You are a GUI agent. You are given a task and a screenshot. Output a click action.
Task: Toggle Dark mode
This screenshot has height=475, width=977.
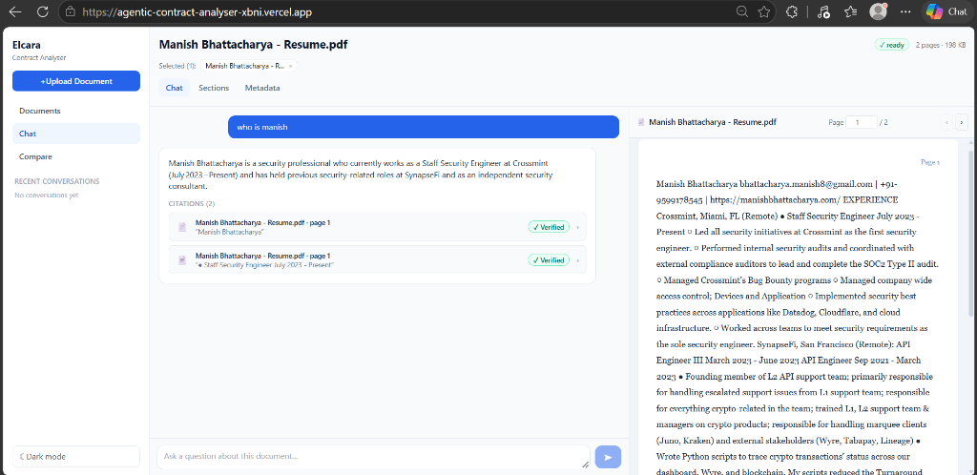tap(76, 456)
